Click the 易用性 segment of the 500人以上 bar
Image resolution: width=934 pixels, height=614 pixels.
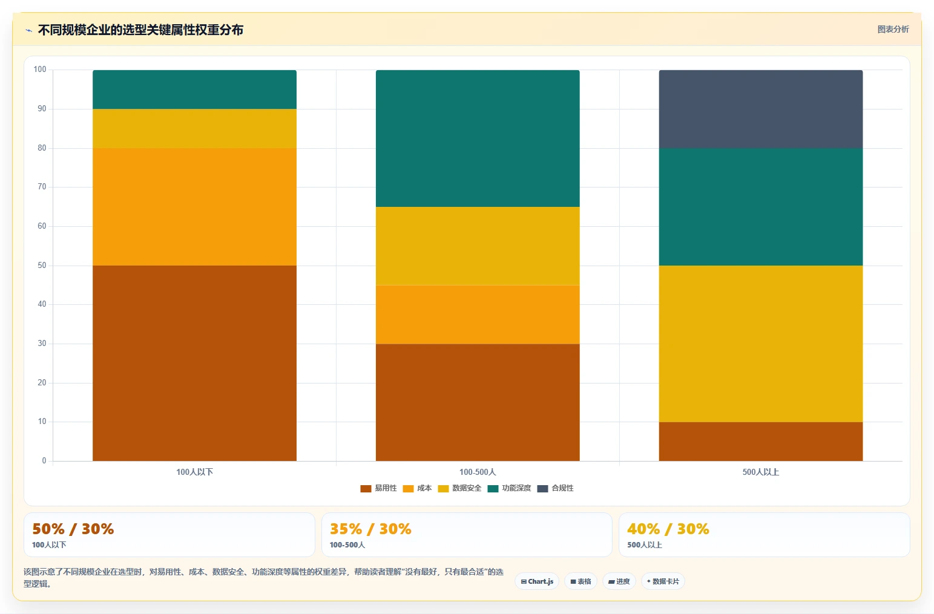[x=761, y=442]
